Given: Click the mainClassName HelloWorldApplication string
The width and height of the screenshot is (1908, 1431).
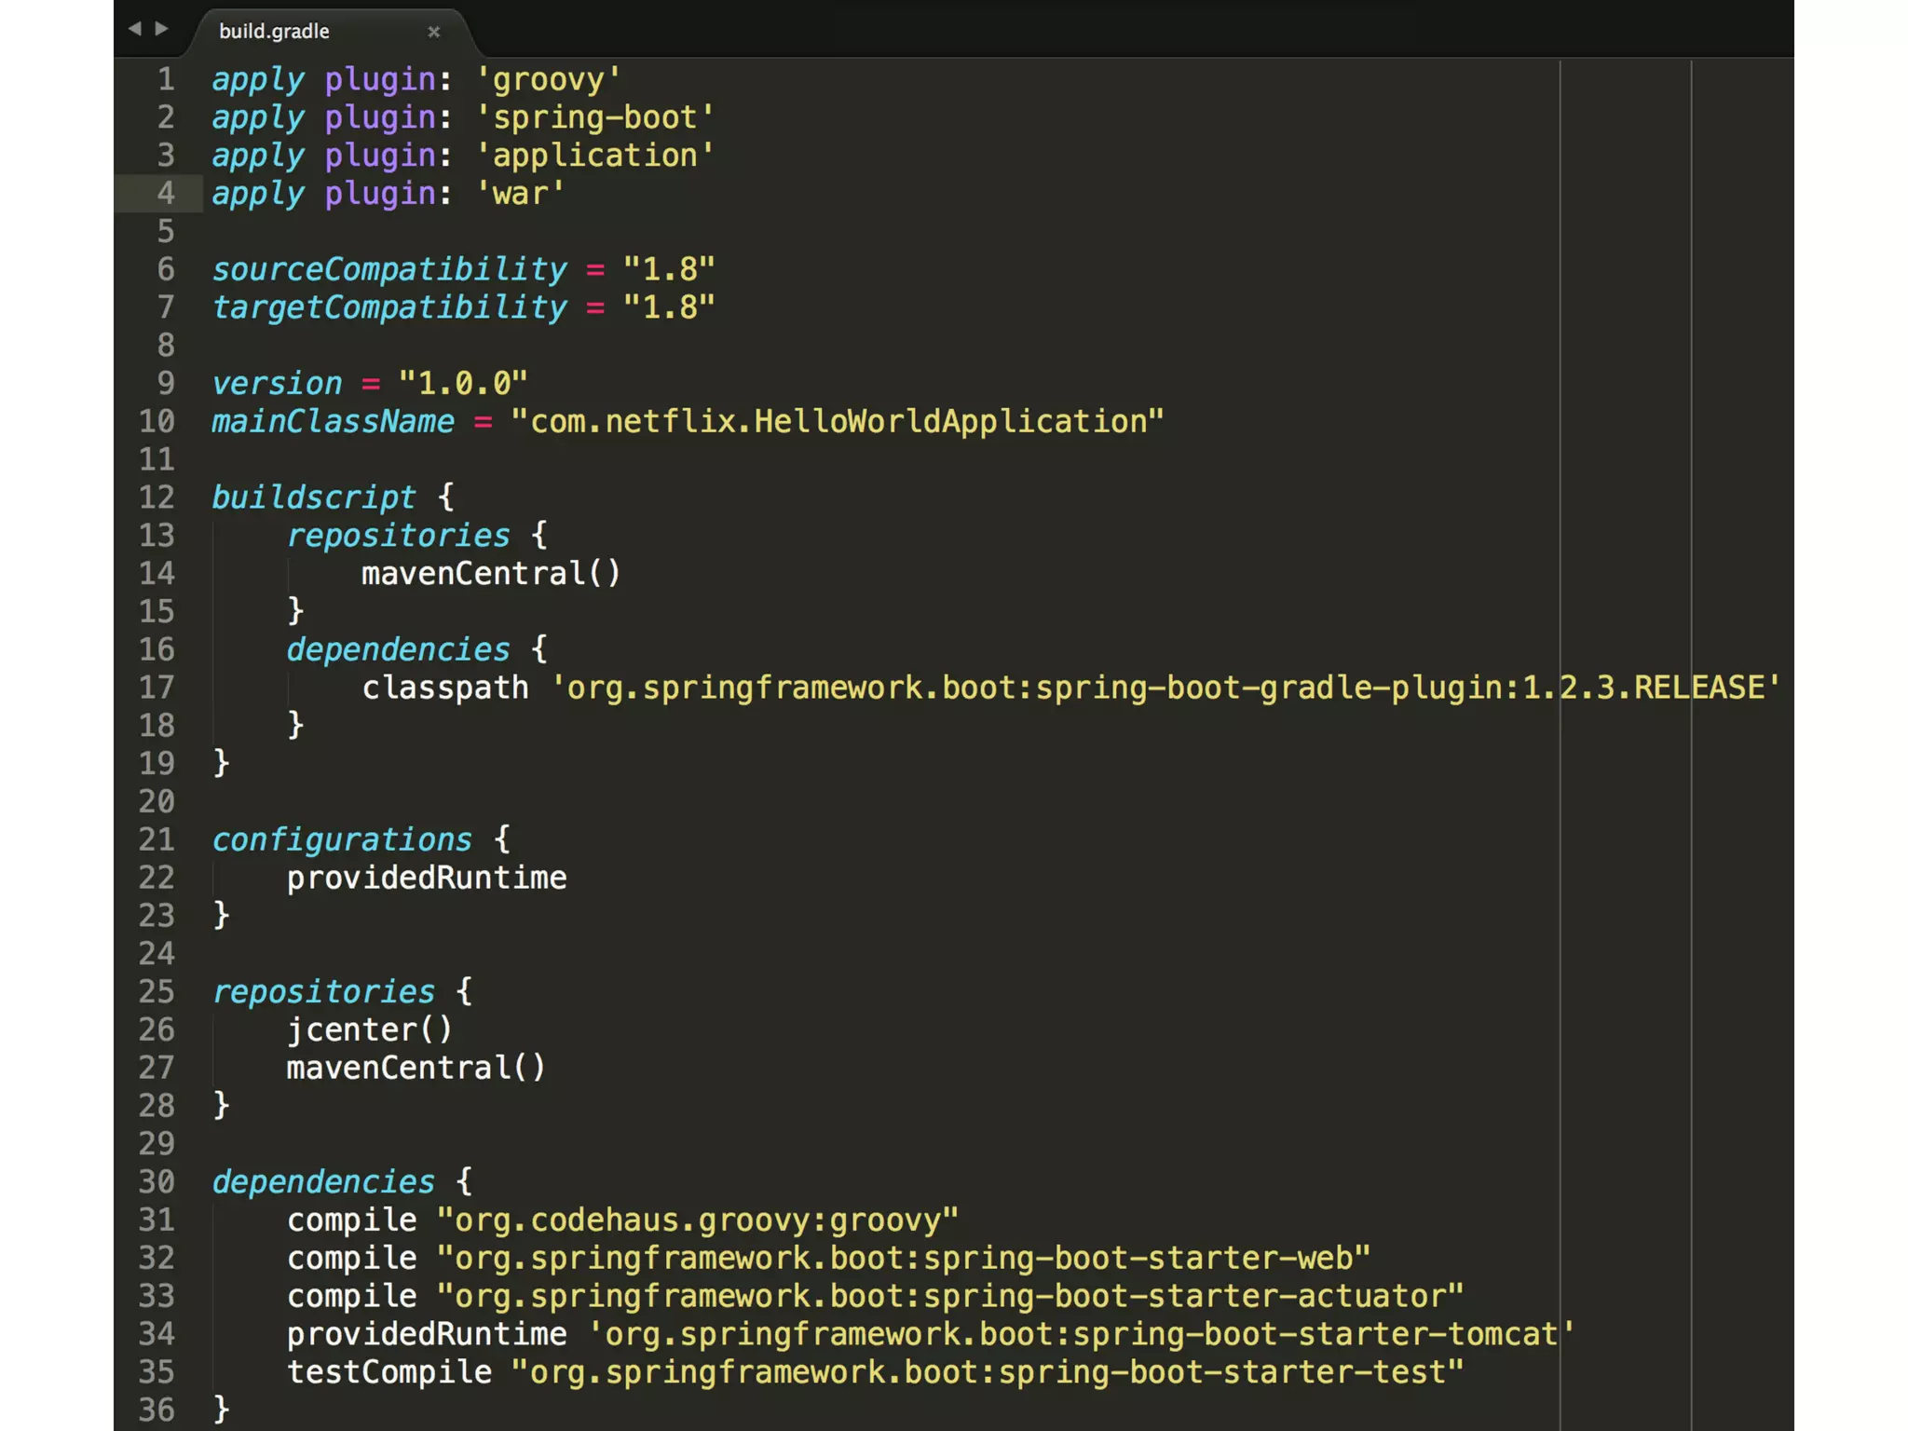Looking at the screenshot, I should click(837, 422).
